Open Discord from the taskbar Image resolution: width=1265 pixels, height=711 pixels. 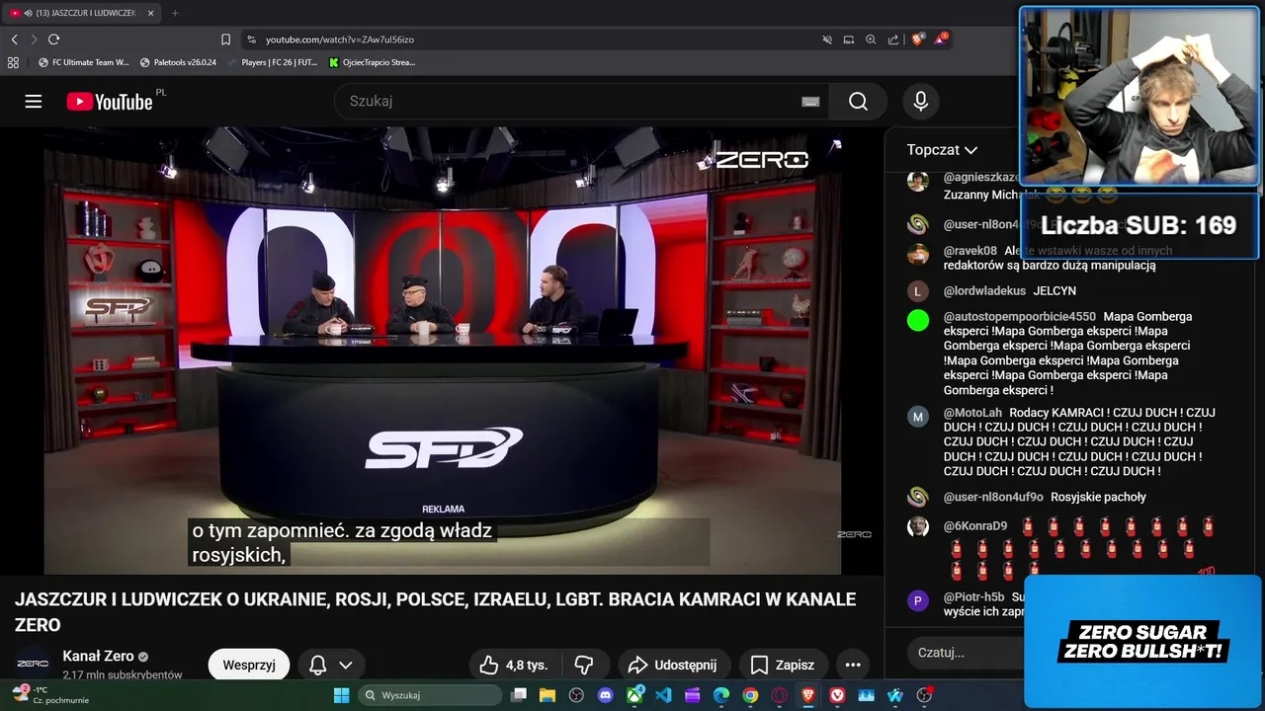(x=606, y=695)
